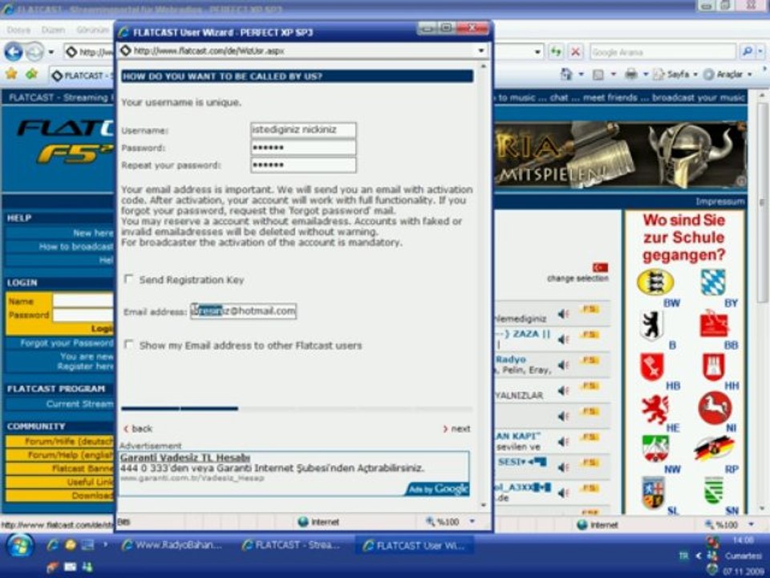Viewport: 770px width, 578px height.
Task: Check the Send Registration Key box
Action: click(128, 279)
